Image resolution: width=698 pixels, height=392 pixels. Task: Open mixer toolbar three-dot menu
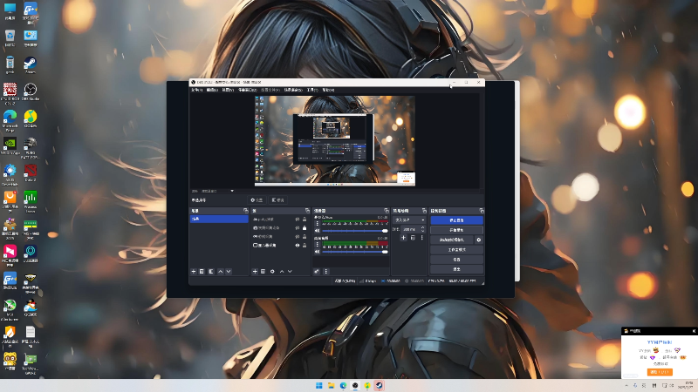click(x=325, y=271)
